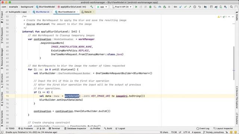Screen dimensions: 239x134
Task: Click the Make Project hammer icon
Action: coord(91,7)
